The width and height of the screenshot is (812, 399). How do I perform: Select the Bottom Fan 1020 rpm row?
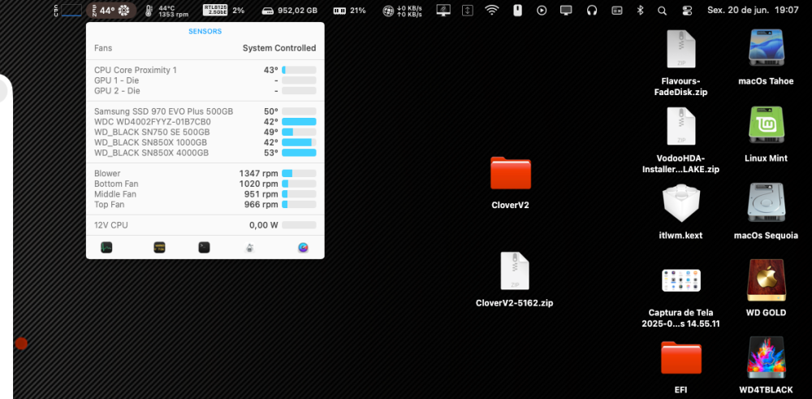(205, 184)
